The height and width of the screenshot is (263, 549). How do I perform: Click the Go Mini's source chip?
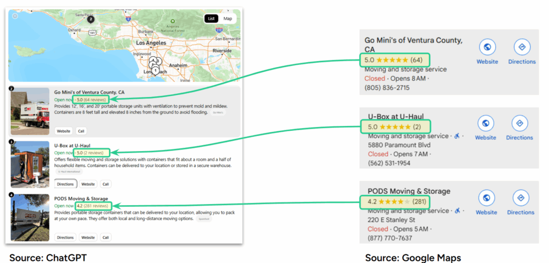point(219,112)
